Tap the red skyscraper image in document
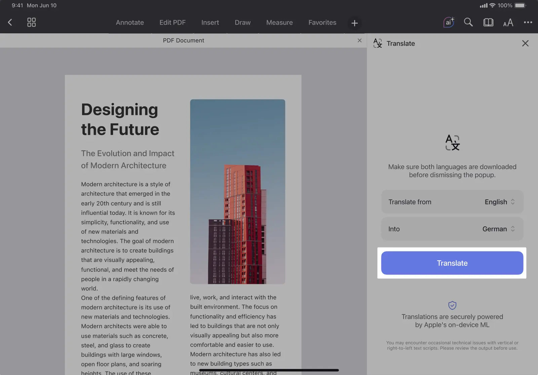Viewport: 538px width, 375px height. [237, 192]
